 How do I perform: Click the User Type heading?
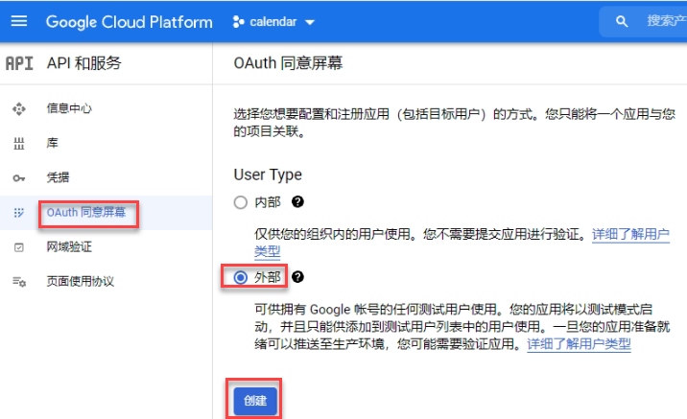pyautogui.click(x=268, y=175)
